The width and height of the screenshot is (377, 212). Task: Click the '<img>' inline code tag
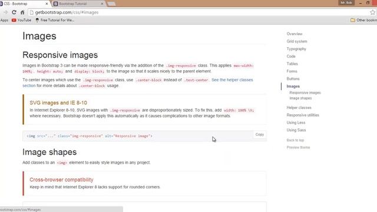click(62, 163)
